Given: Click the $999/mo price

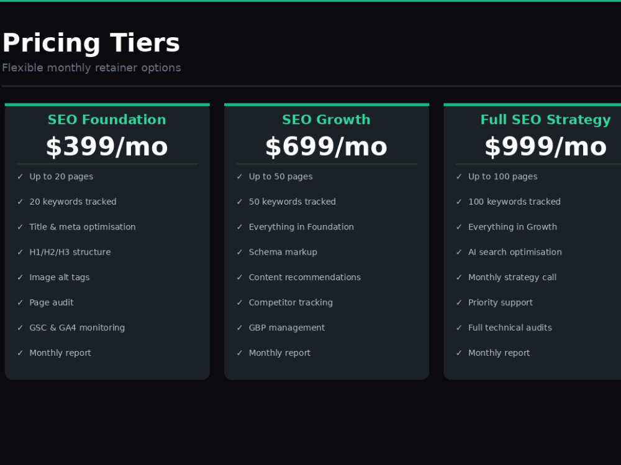Looking at the screenshot, I should coord(546,147).
